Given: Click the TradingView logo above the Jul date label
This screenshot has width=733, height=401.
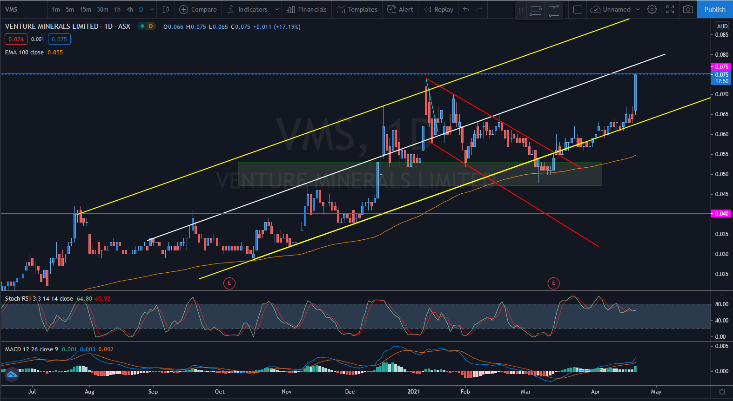Looking at the screenshot, I should click(x=12, y=374).
